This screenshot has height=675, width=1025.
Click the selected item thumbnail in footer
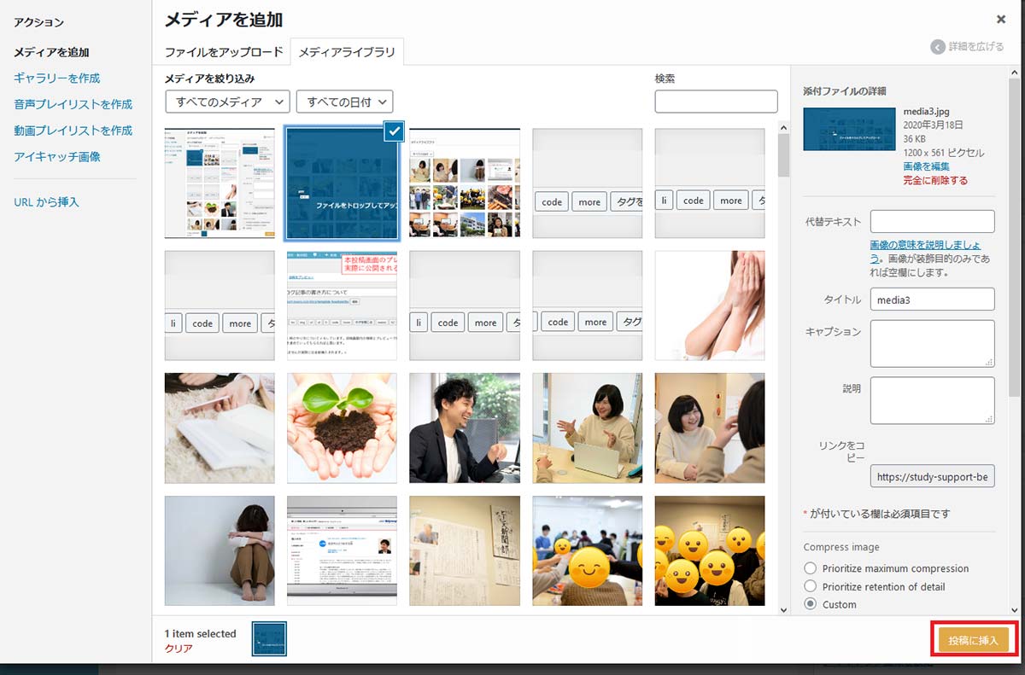pyautogui.click(x=269, y=639)
